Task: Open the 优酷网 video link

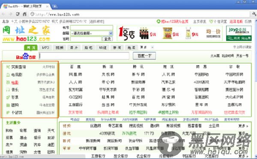Action: pyautogui.click(x=96, y=126)
